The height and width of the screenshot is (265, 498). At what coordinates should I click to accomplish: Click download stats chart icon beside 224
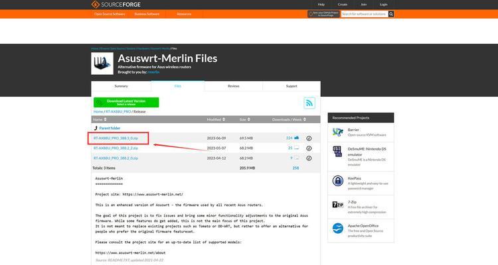296,138
